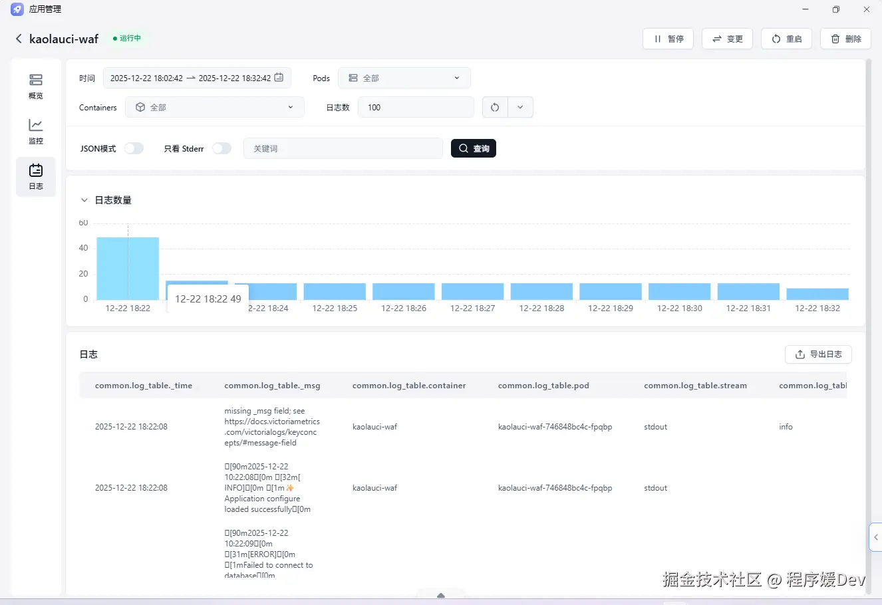Image resolution: width=882 pixels, height=605 pixels.
Task: Click the 查询 search button
Action: click(474, 148)
